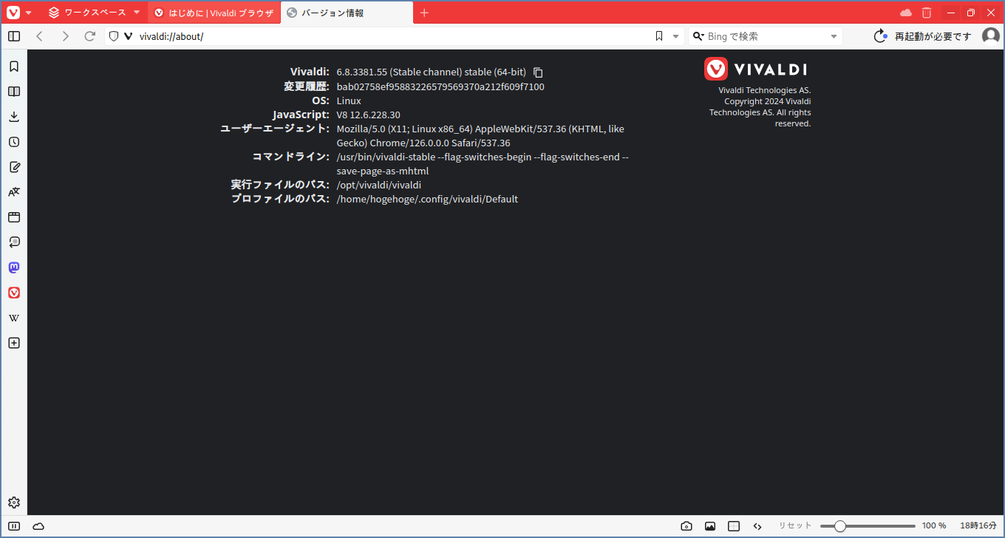Expand the Workspaces dropdown
The image size is (1005, 538).
[95, 13]
